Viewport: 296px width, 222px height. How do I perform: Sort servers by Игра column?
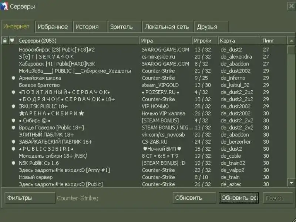coord(165,41)
